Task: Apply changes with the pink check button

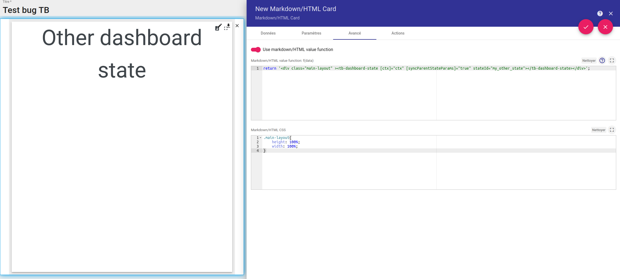Action: [x=586, y=27]
